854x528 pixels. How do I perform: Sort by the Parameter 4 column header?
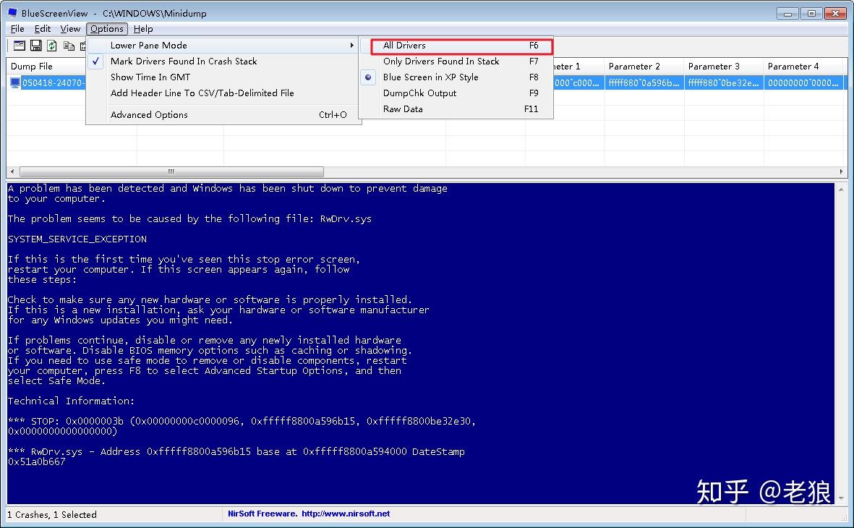(804, 66)
